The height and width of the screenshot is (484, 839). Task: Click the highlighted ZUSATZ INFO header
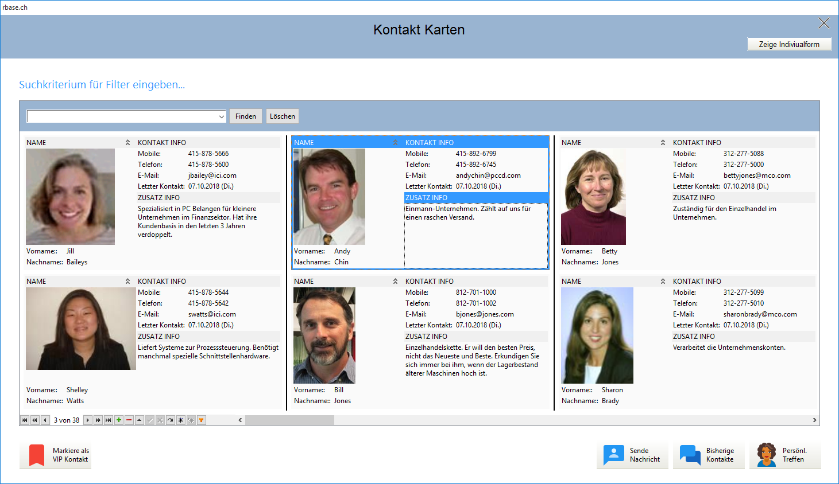476,198
